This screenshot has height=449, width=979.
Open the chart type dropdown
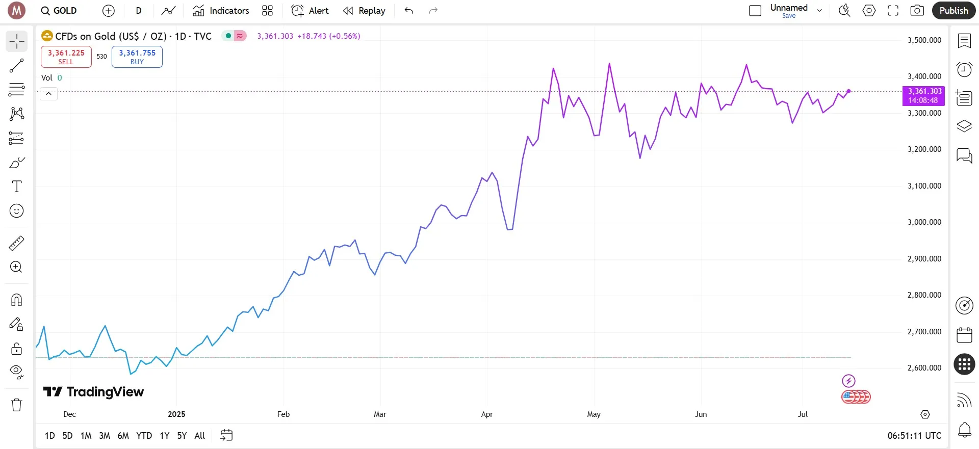click(168, 11)
